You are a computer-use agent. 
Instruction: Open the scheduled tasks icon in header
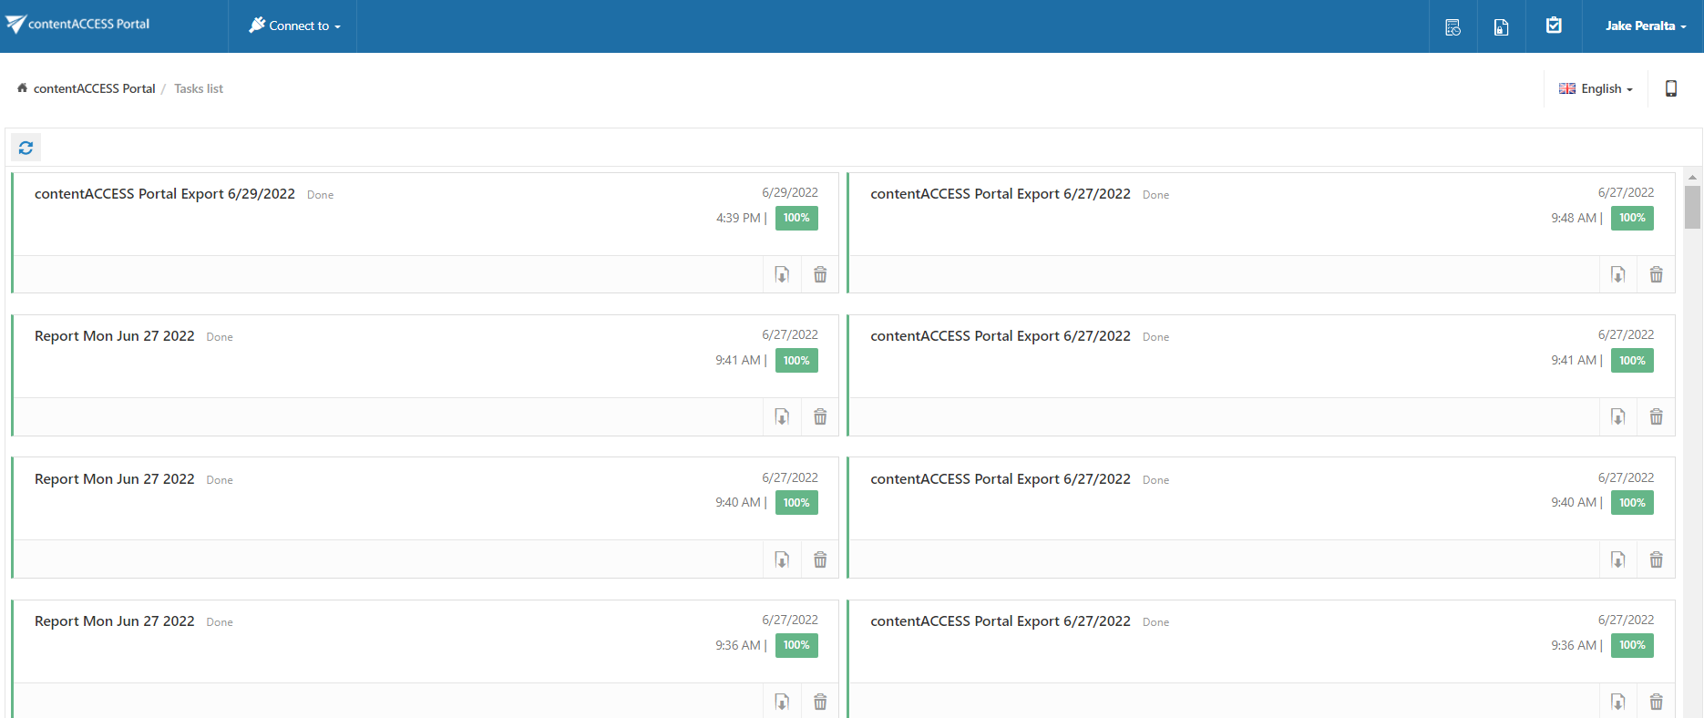coord(1453,26)
